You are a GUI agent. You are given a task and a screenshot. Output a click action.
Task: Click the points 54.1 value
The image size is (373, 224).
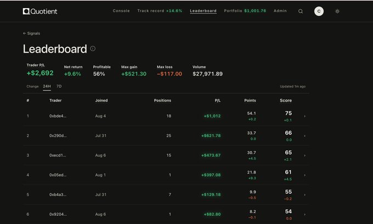tap(251, 113)
